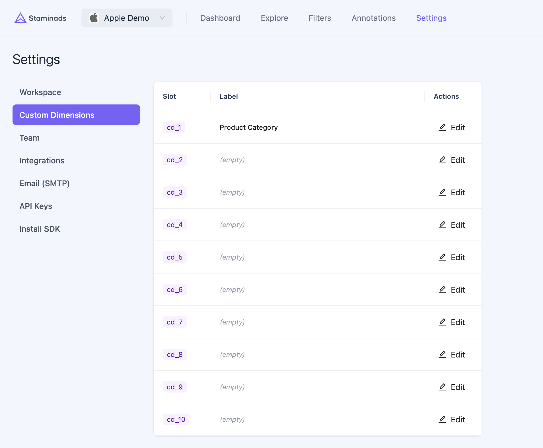
Task: Click the Staminads brand name
Action: click(x=48, y=18)
